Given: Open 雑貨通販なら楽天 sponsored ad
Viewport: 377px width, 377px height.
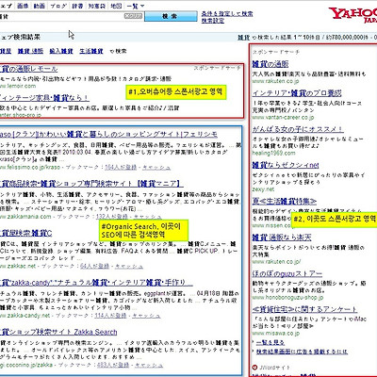Looking at the screenshot, I should 282,238.
